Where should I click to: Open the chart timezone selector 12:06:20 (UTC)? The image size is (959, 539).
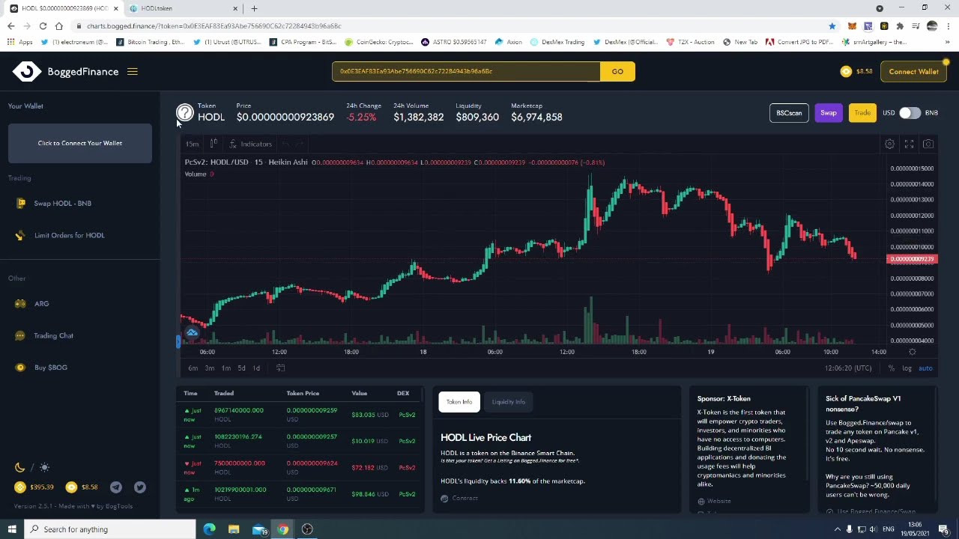[847, 368]
